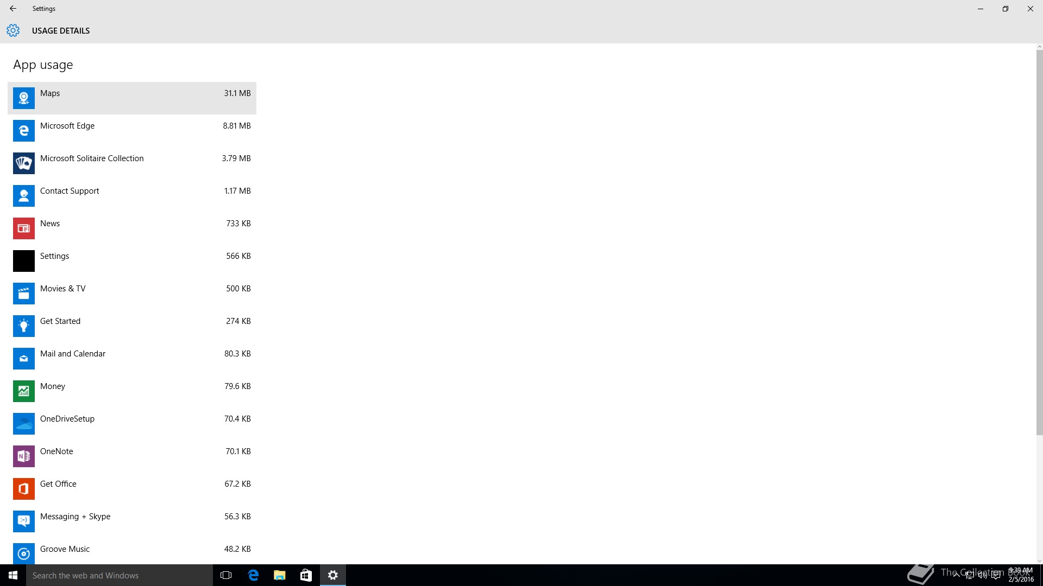
Task: Click the 79.6 KB usage value
Action: coord(237,386)
